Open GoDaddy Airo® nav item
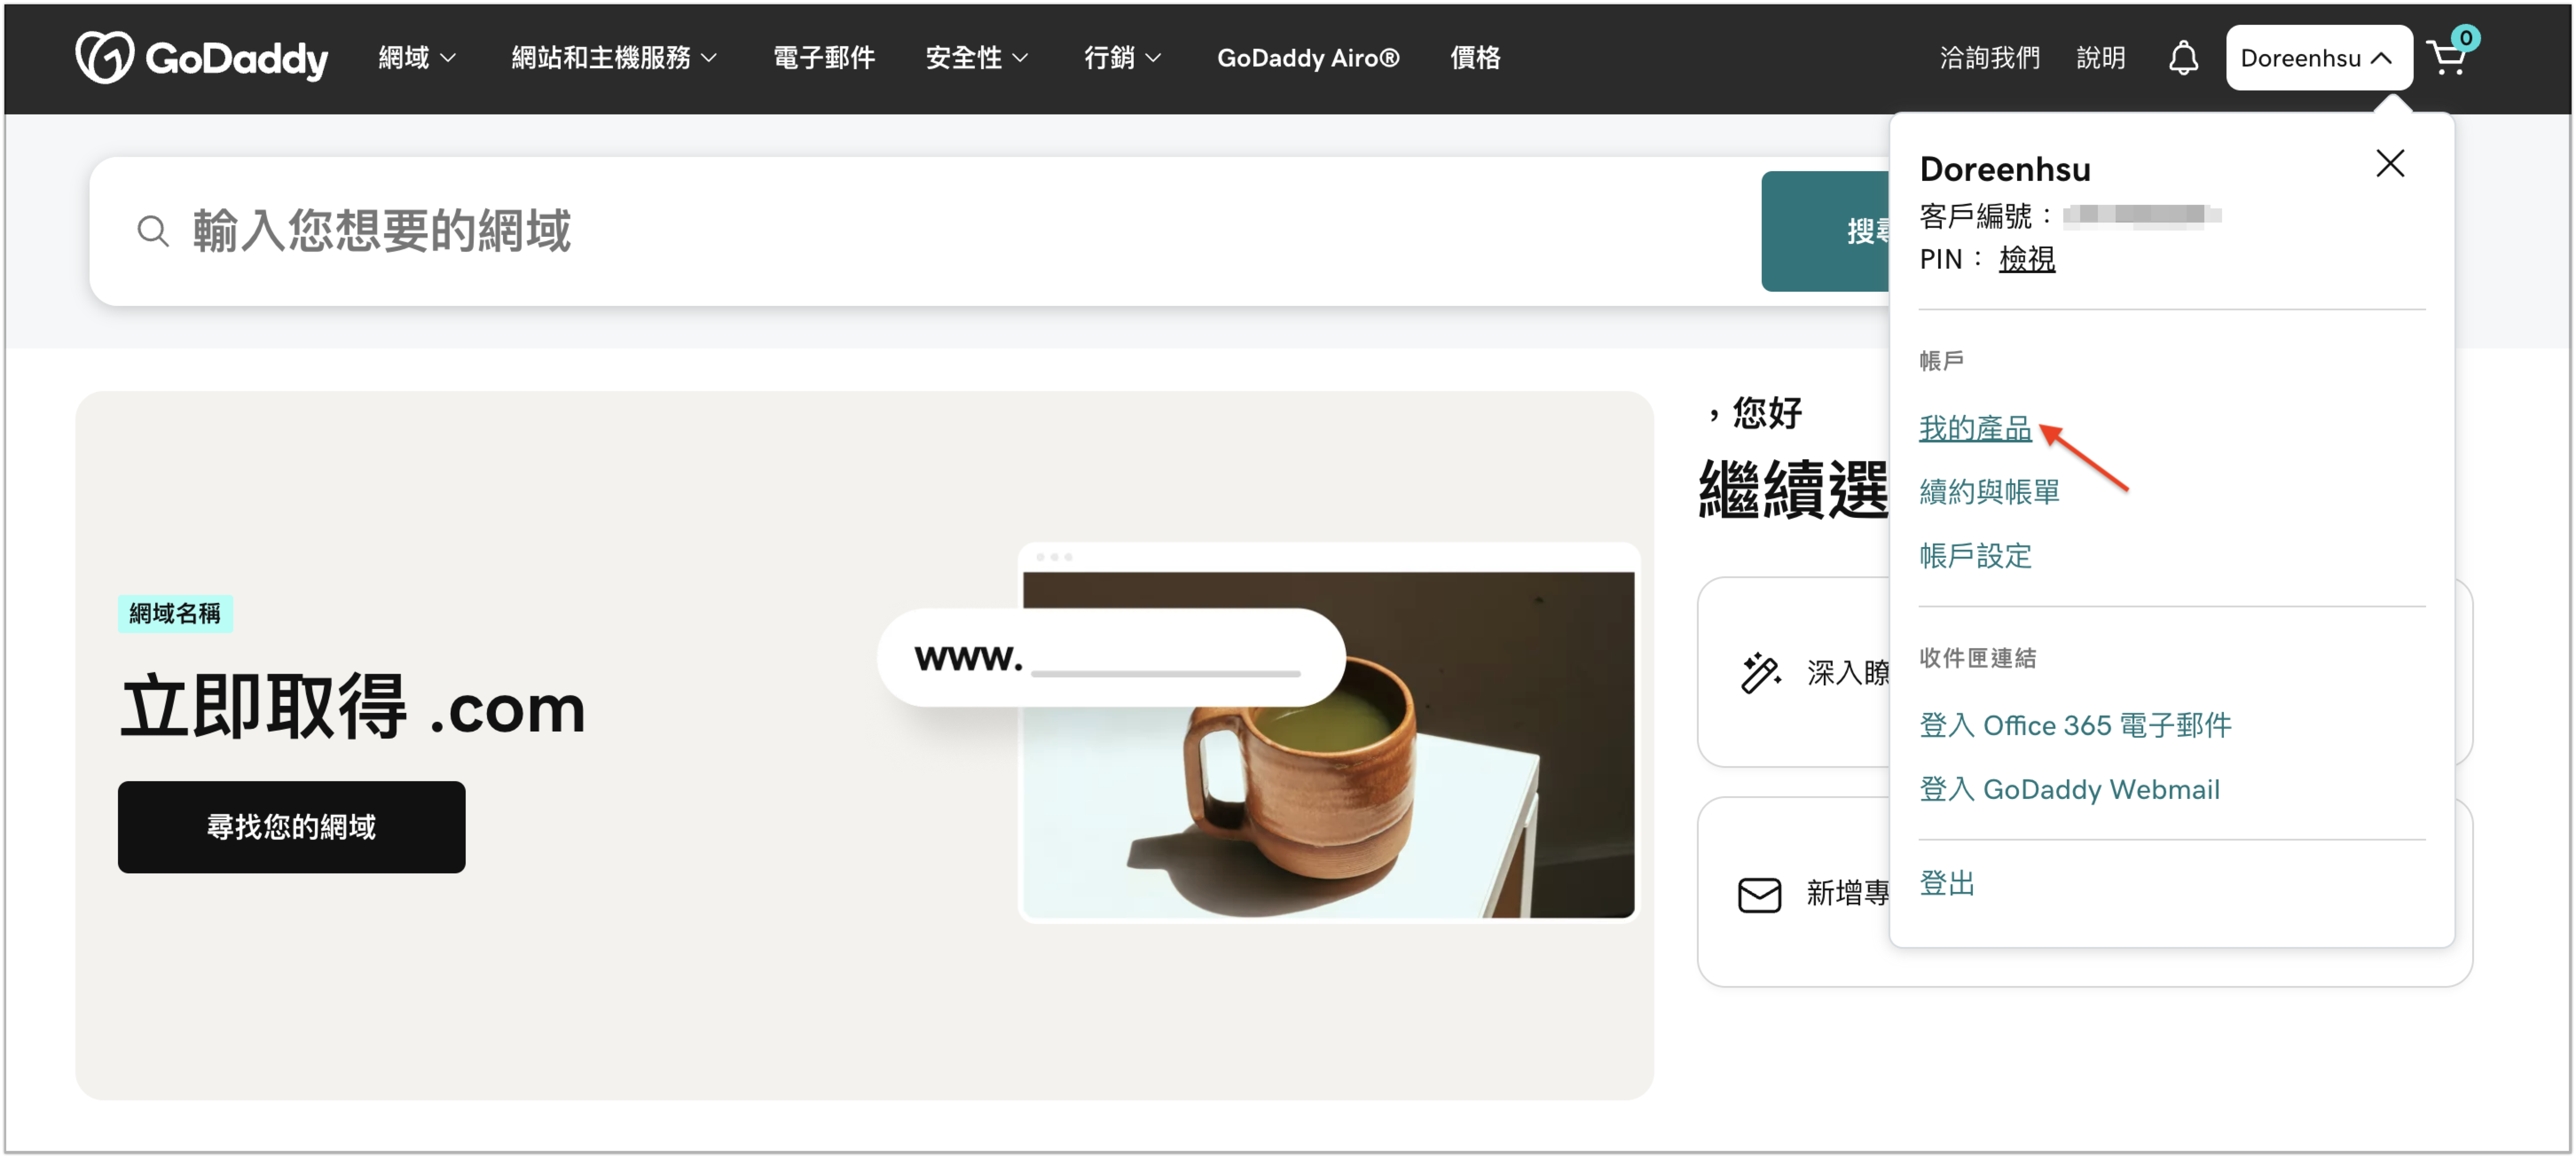Viewport: 2576px width, 1158px height. tap(1308, 58)
